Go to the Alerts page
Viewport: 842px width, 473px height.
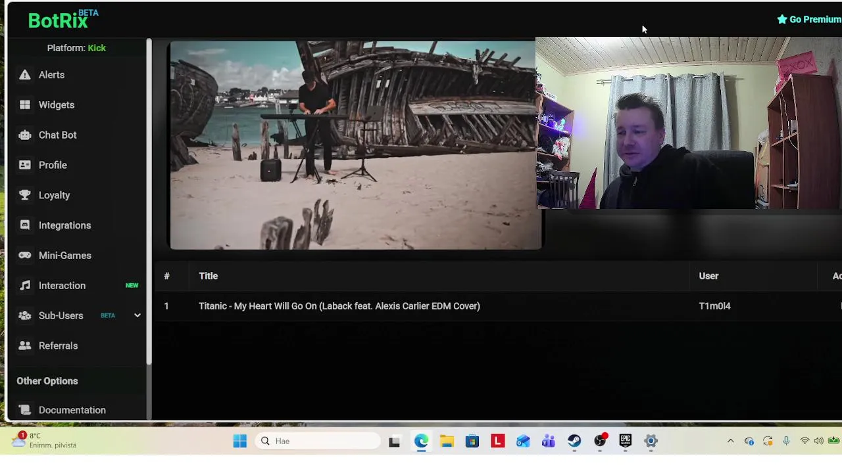(51, 75)
